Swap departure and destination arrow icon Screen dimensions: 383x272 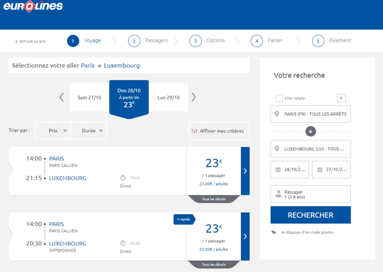[311, 131]
